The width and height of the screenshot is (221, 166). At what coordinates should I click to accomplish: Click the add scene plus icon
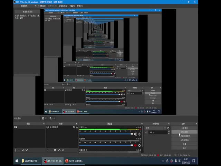(15, 150)
